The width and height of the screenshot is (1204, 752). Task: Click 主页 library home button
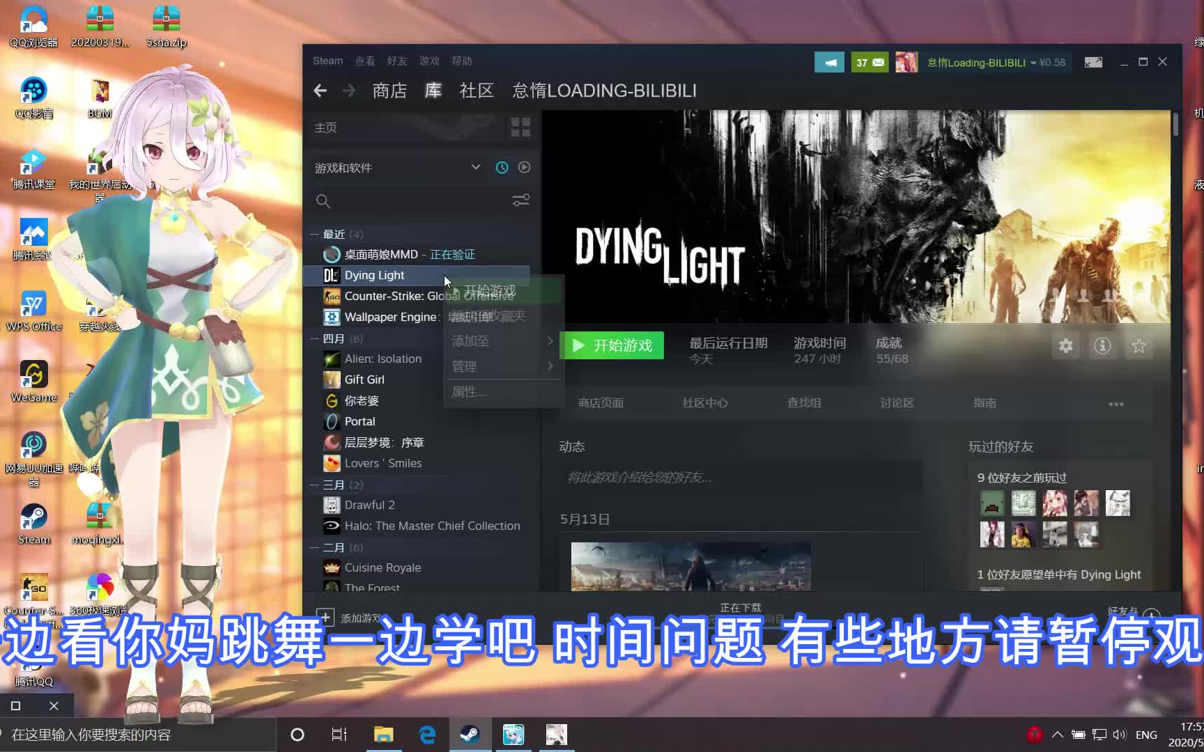[x=404, y=127]
